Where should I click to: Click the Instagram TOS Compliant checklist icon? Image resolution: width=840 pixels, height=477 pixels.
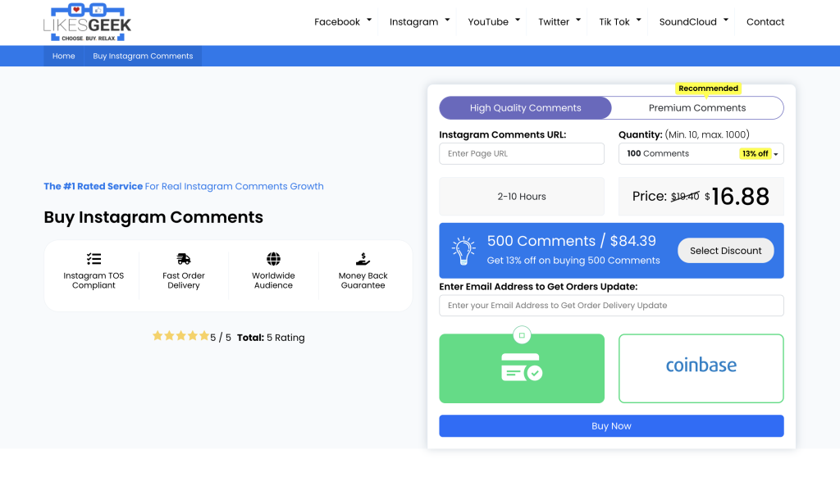click(93, 258)
